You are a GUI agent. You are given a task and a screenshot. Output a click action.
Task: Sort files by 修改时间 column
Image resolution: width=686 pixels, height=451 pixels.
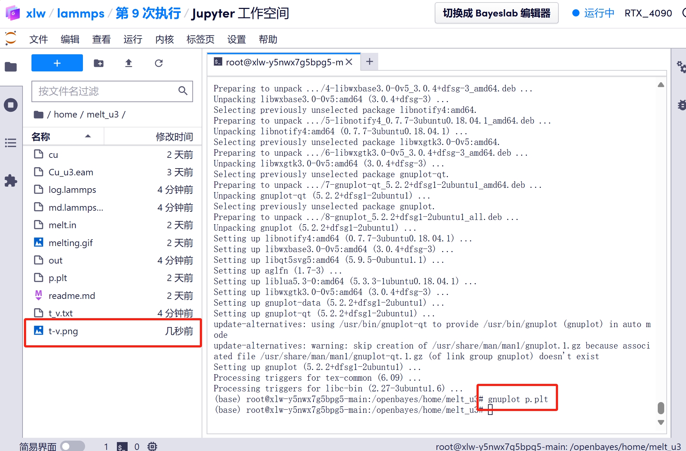174,136
